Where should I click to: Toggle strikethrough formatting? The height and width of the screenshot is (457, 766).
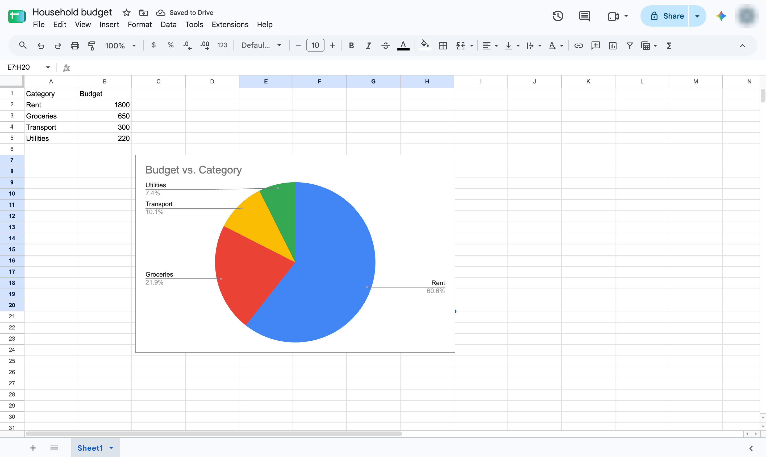pyautogui.click(x=385, y=46)
